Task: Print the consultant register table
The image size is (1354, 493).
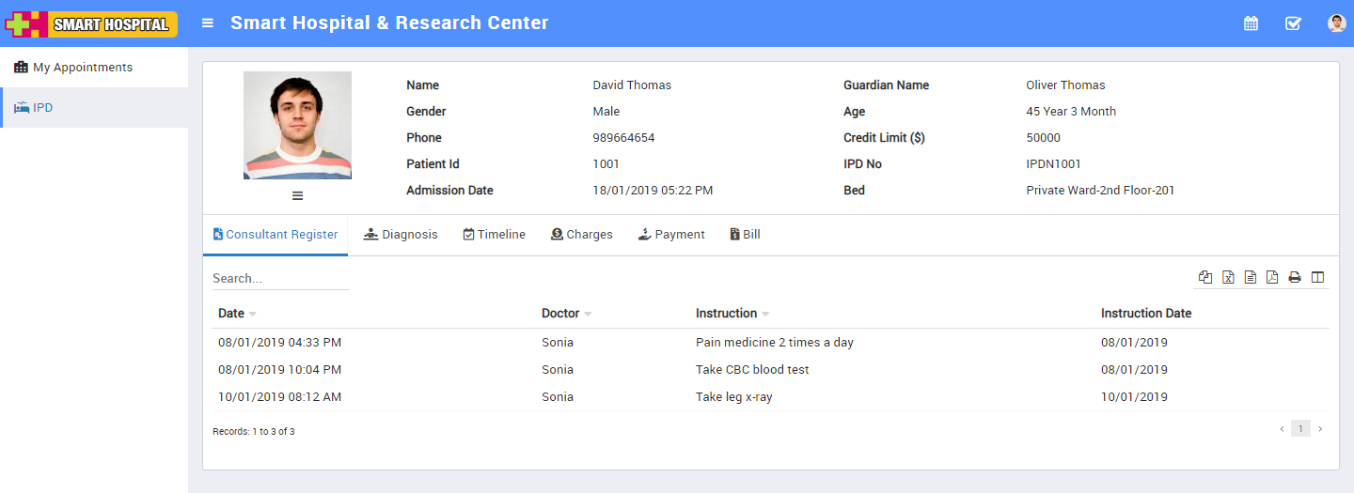Action: [1295, 277]
